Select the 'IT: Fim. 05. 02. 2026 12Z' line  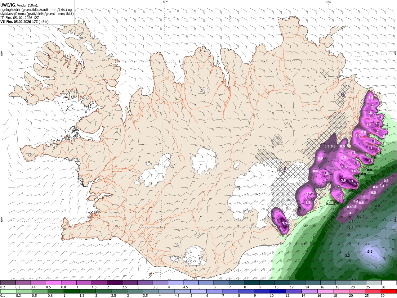coord(20,18)
